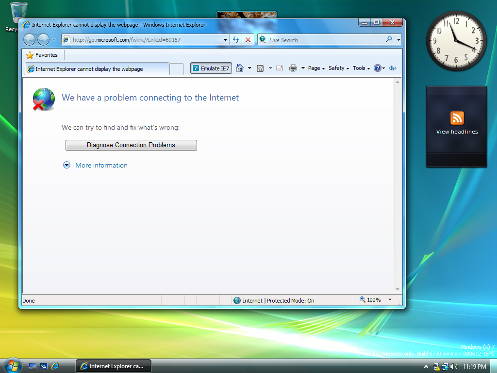Show hidden tray icons arrow
Screen dimensions: 497x373
(x=426, y=367)
